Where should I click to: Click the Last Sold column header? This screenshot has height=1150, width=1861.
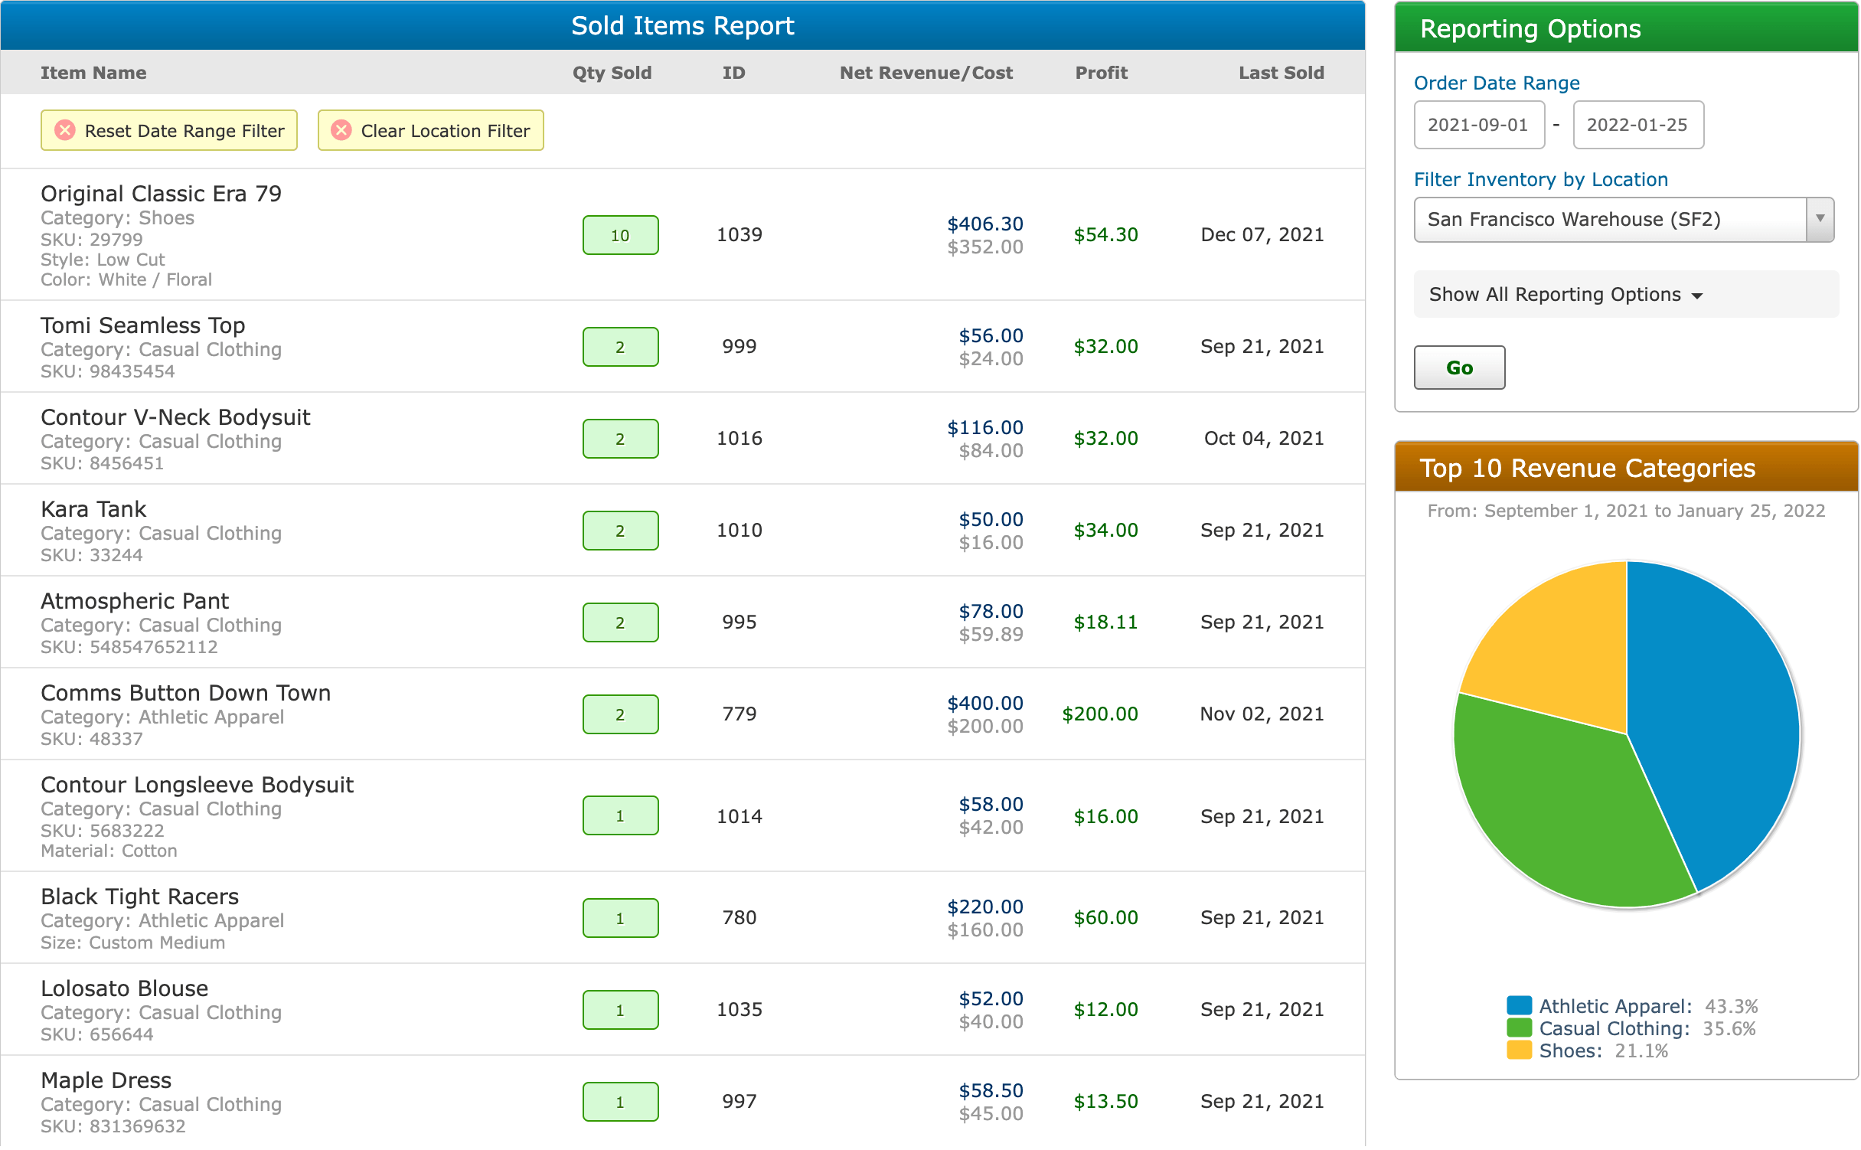(x=1281, y=73)
